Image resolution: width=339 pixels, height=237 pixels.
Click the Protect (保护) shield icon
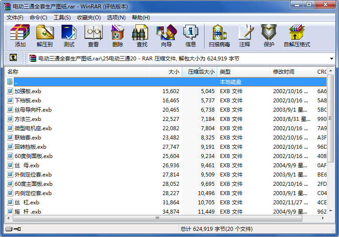tap(269, 36)
